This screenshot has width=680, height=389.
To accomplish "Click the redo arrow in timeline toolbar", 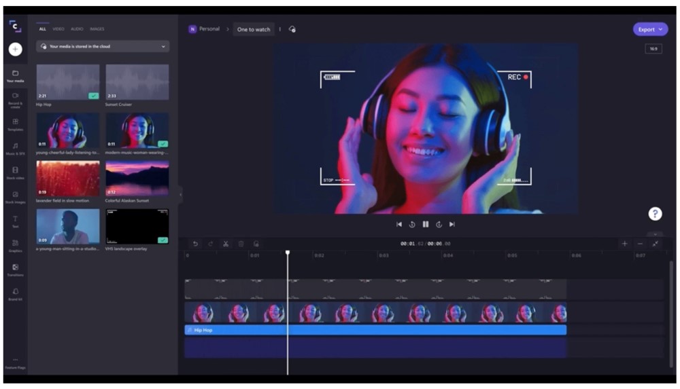I will [210, 244].
